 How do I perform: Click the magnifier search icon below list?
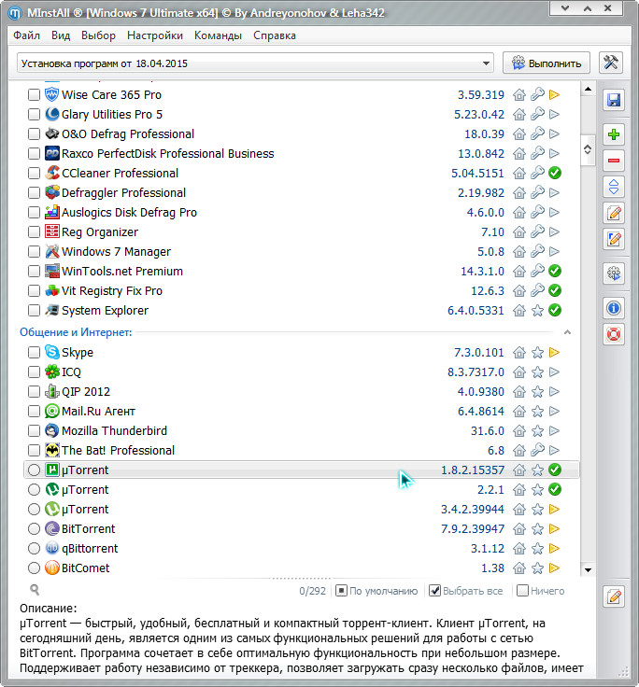coord(35,590)
